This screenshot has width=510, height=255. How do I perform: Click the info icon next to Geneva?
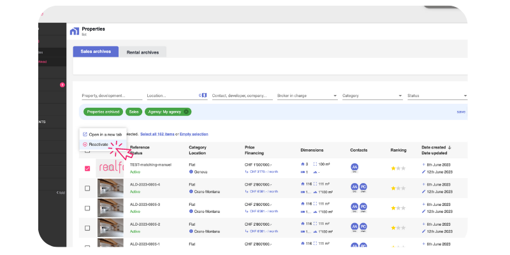click(191, 171)
